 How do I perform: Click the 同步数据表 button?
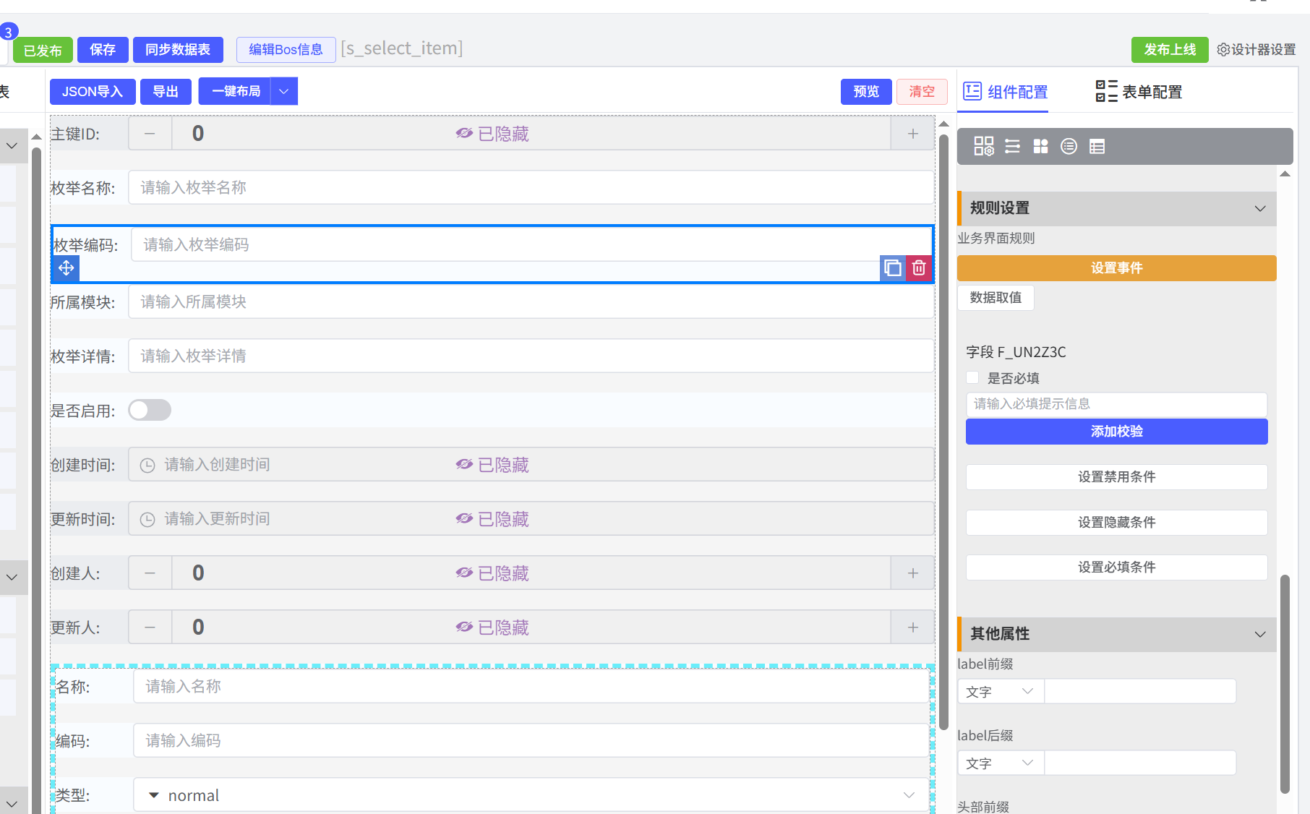point(178,50)
